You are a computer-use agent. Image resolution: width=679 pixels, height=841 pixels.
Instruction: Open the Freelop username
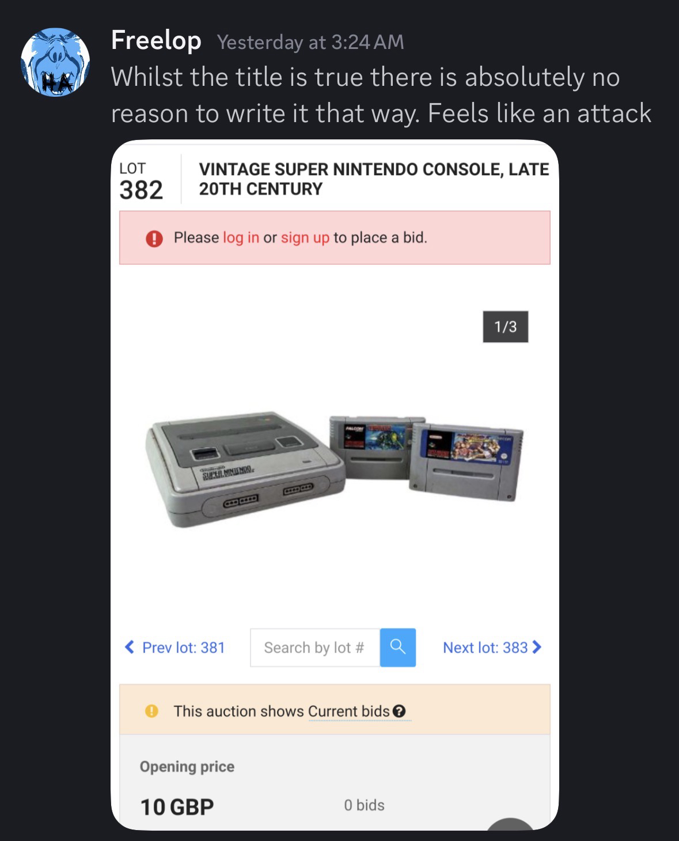click(156, 40)
